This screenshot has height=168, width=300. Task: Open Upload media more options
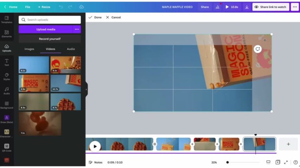pos(77,29)
